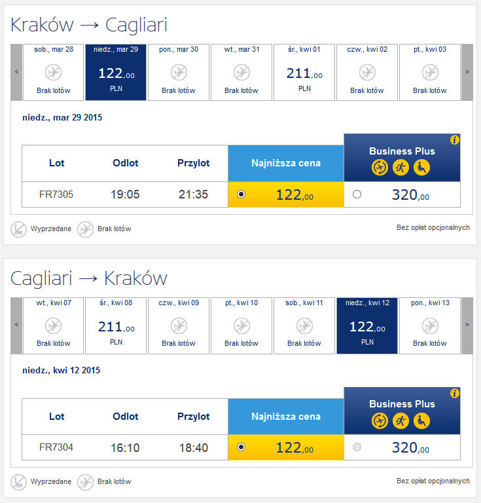
Task: Click seat icon in return Business Plus
Action: pyautogui.click(x=421, y=421)
